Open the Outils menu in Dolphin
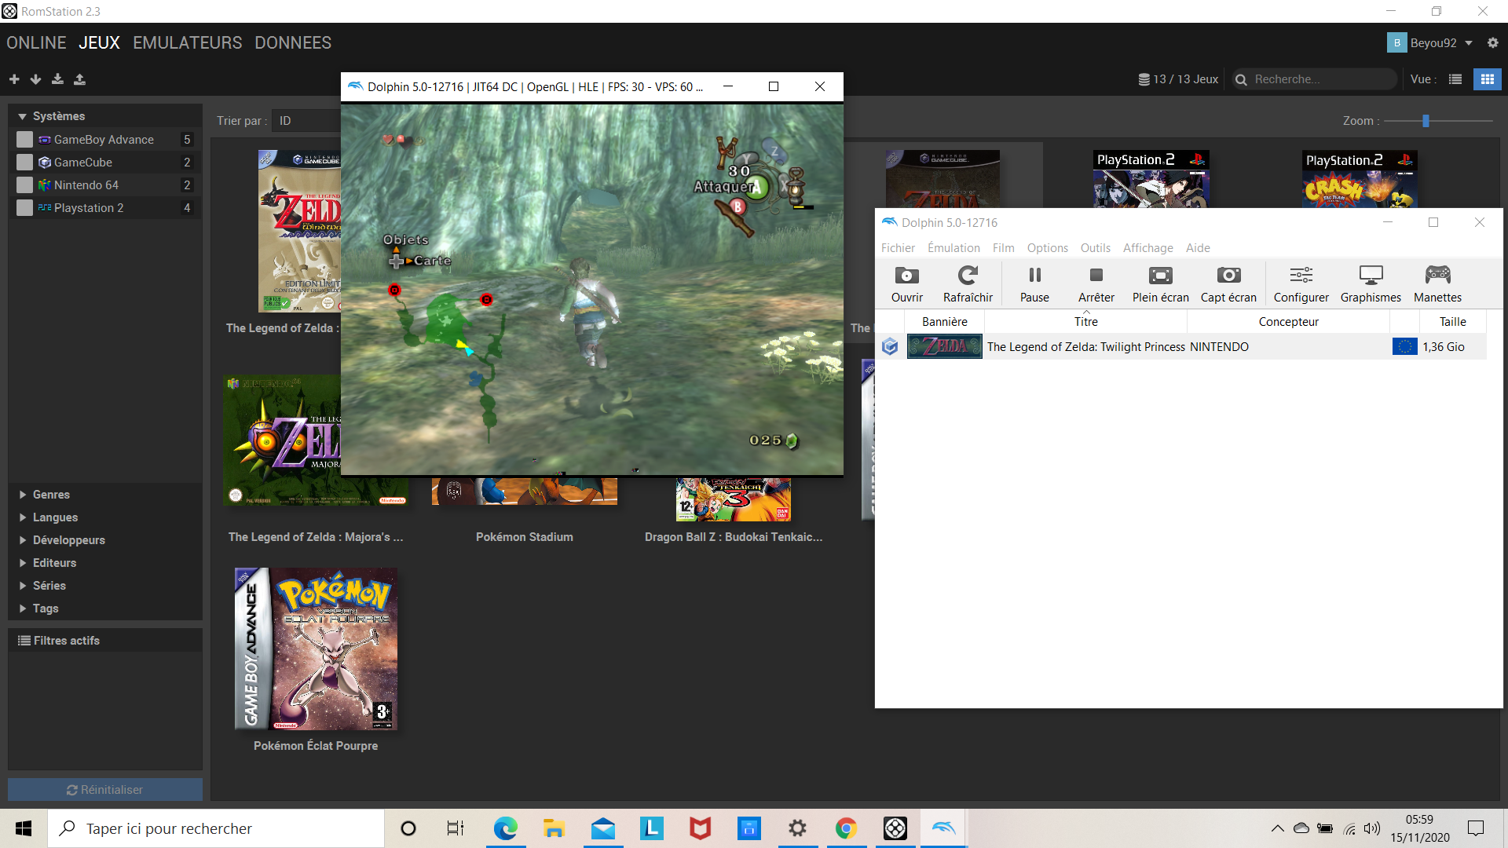Screen dimensions: 1508x848 tap(1095, 248)
